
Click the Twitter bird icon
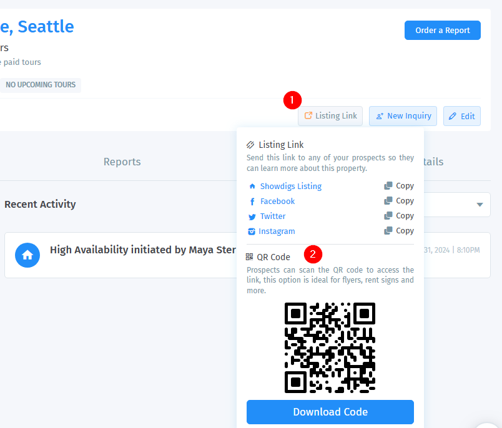[x=252, y=217]
